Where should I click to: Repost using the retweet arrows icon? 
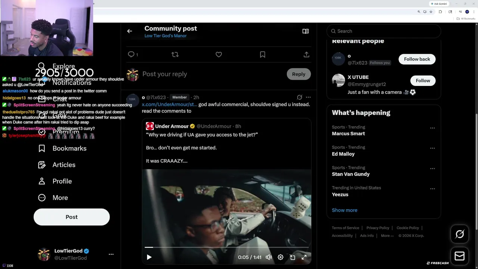click(x=175, y=55)
